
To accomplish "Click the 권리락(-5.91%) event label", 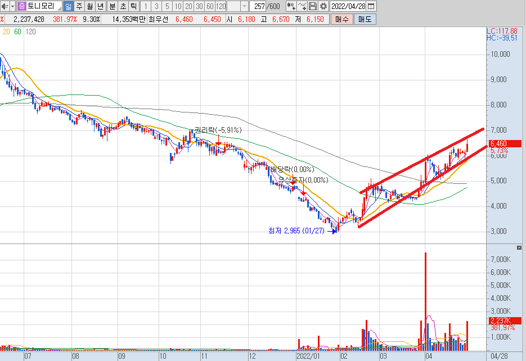I will coord(218,130).
